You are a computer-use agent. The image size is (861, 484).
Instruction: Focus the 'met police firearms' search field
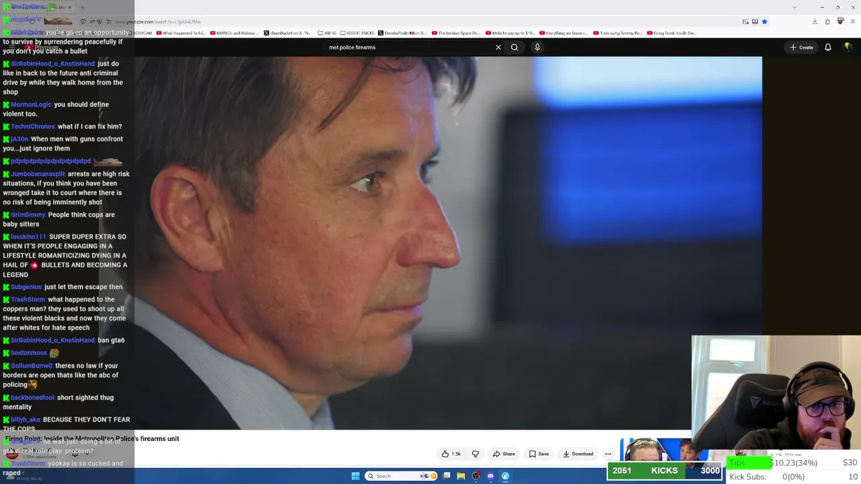coord(407,47)
